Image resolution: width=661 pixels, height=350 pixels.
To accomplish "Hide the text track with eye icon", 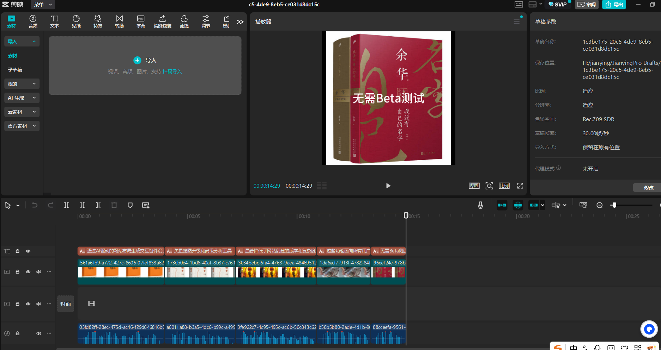I will (x=28, y=251).
